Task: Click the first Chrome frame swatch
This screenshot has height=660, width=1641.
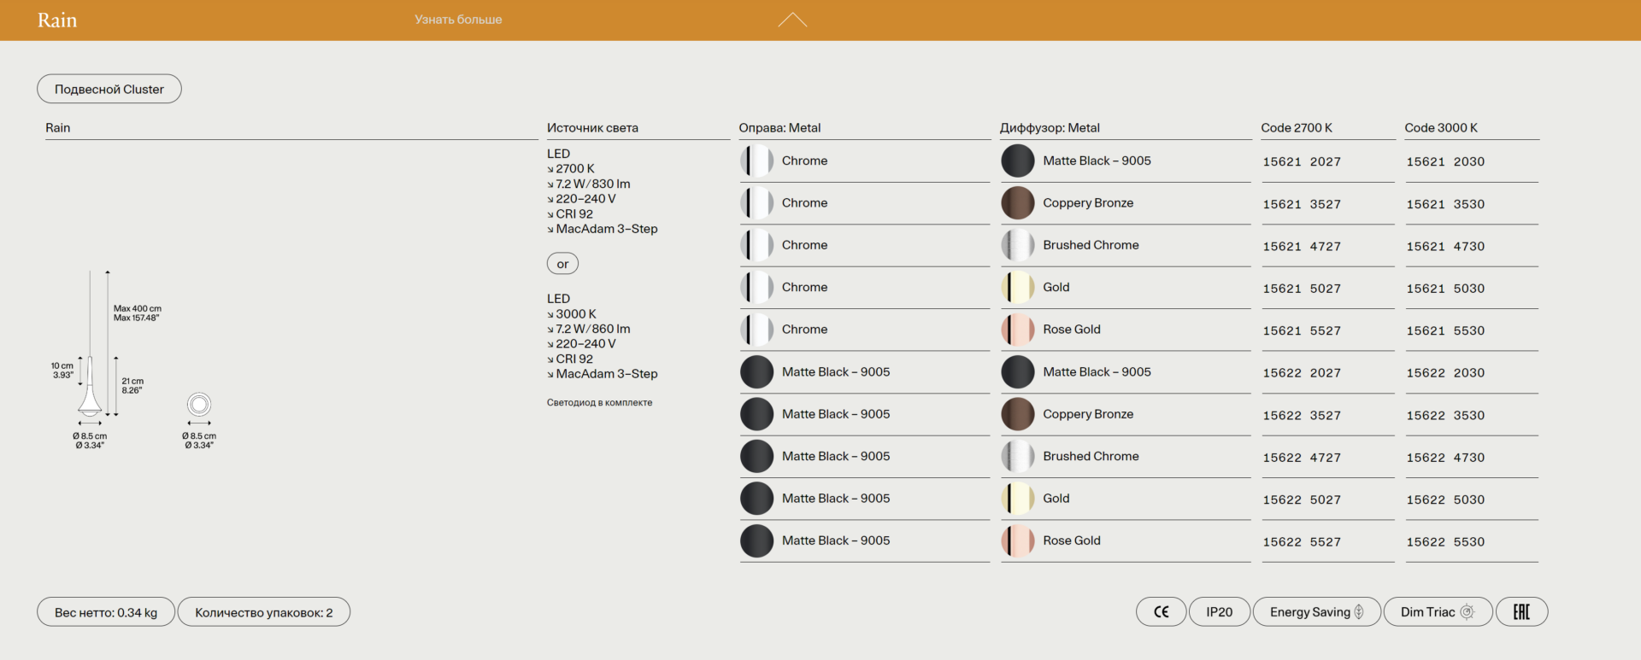Action: click(x=756, y=161)
